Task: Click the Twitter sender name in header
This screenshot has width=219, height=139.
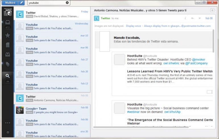Action: pos(106,18)
